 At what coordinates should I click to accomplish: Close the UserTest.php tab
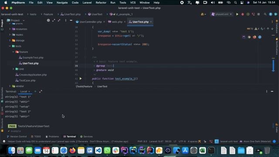pos(151,22)
